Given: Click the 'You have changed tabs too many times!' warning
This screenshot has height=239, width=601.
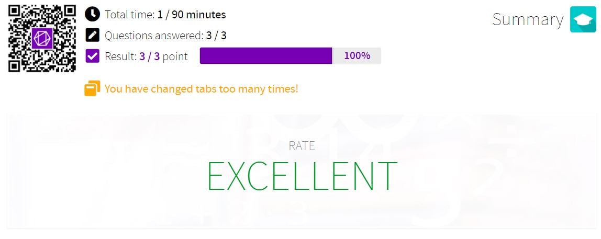Looking at the screenshot, I should click(201, 89).
